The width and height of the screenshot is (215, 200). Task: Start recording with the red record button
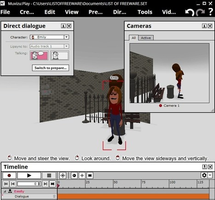click(9, 175)
